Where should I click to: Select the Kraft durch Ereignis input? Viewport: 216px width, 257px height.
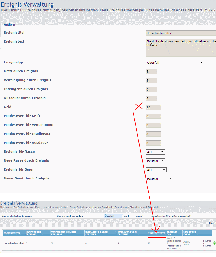click(151, 72)
